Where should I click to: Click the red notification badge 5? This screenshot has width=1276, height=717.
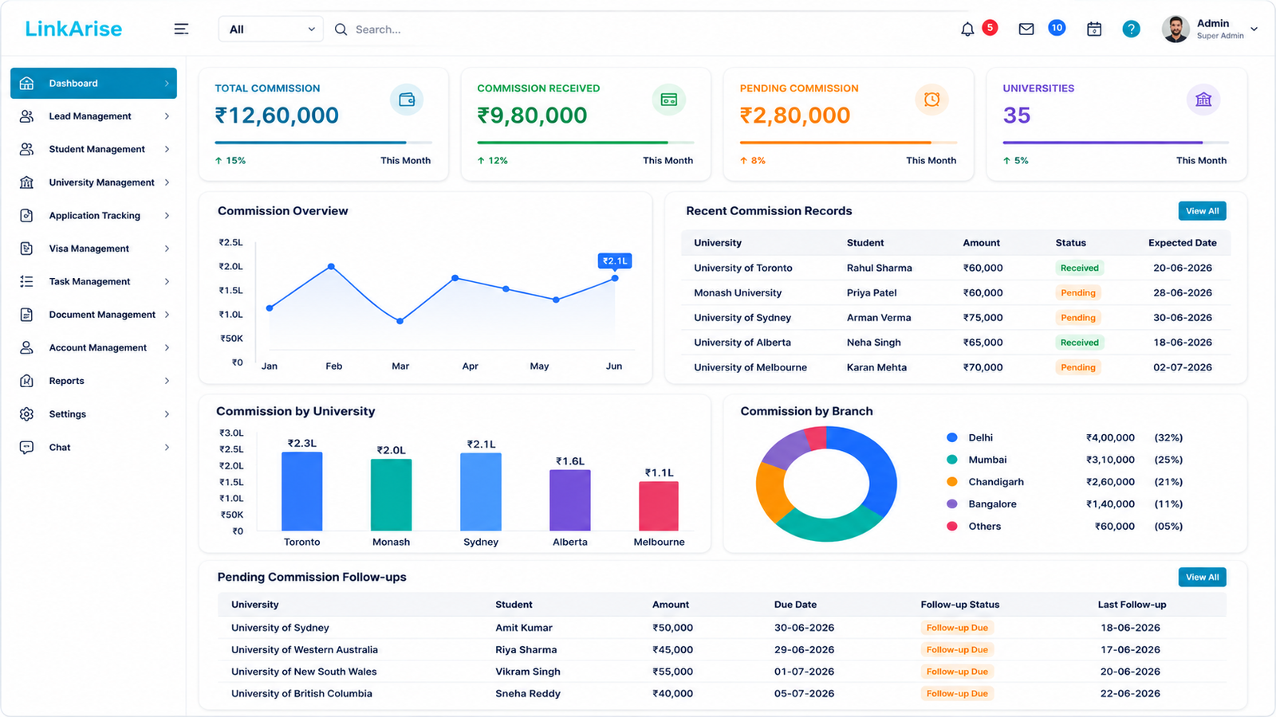point(990,28)
